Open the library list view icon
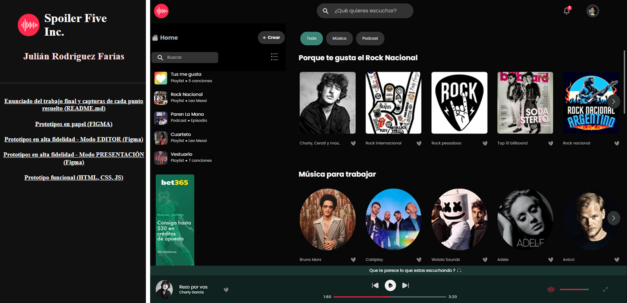 tap(275, 57)
